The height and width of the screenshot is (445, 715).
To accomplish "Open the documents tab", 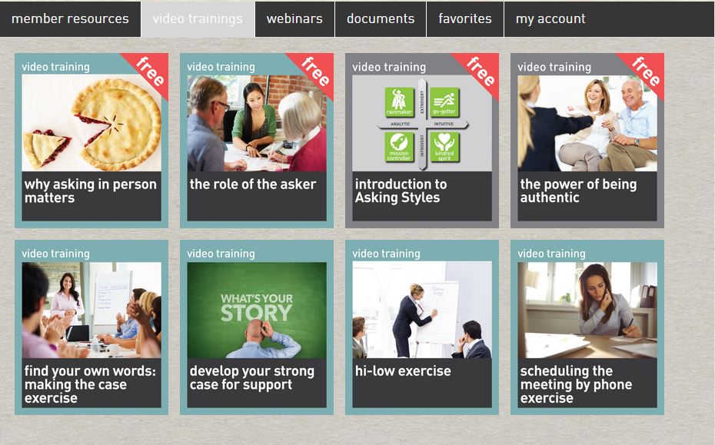I will pyautogui.click(x=381, y=18).
